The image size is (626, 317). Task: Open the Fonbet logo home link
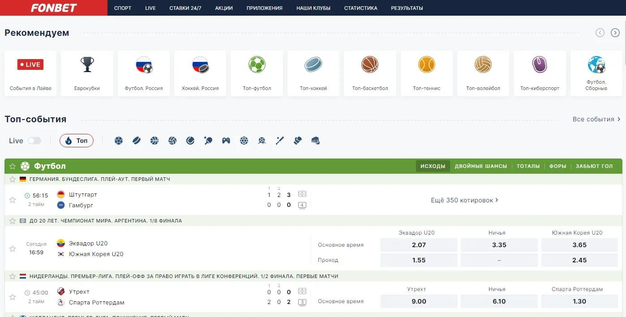(x=54, y=8)
